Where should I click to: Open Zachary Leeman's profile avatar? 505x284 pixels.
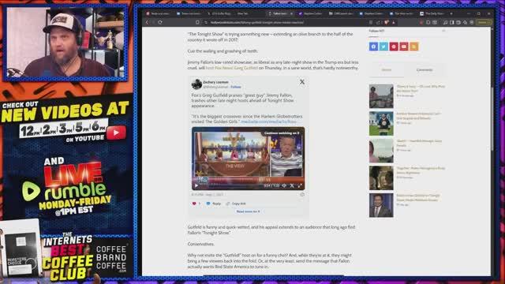[196, 84]
